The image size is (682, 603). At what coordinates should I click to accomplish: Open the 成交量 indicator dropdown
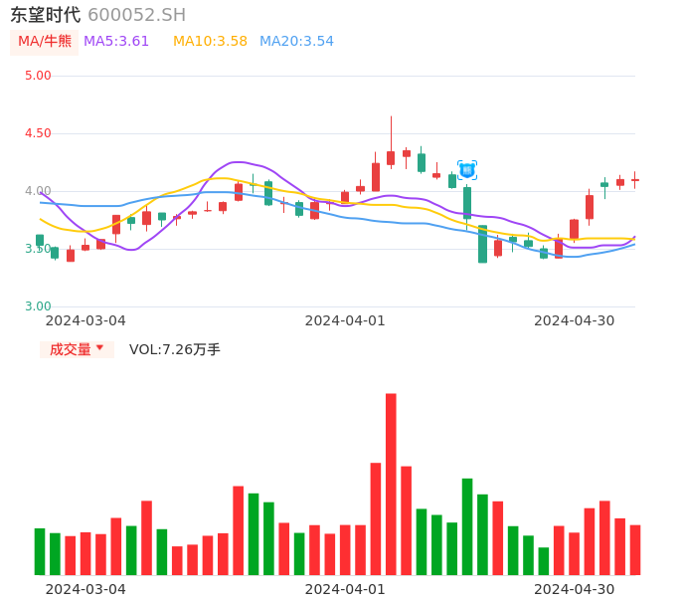pos(77,349)
